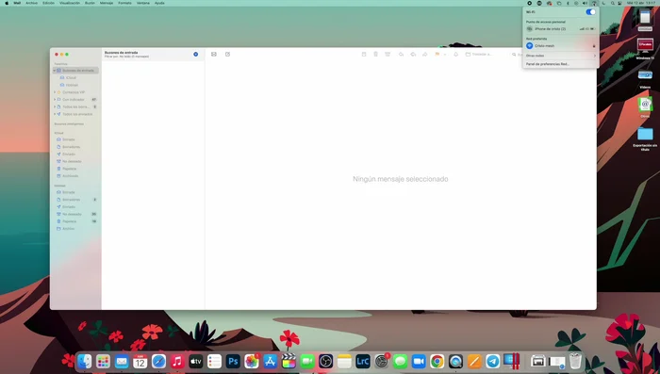Click the blue filter button in the message list header
This screenshot has width=660, height=374.
pos(196,55)
